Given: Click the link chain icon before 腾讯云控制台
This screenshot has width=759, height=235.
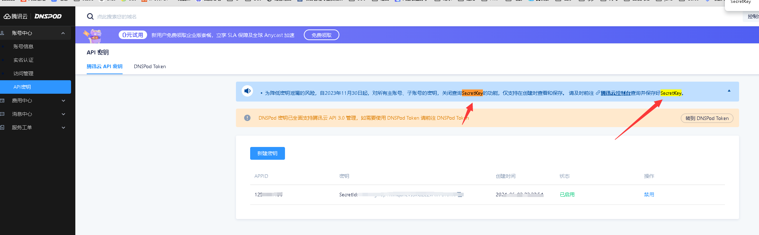Looking at the screenshot, I should coord(598,93).
